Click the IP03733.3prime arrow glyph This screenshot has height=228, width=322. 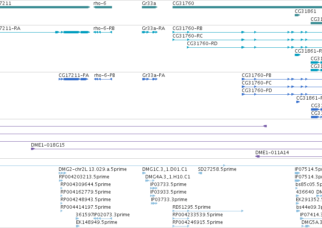(154, 203)
